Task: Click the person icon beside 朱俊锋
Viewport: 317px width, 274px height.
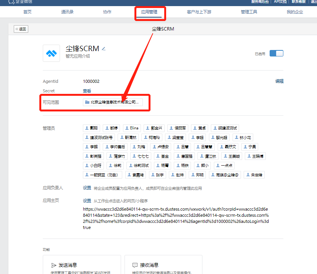Action: point(248,175)
